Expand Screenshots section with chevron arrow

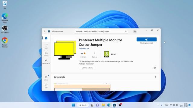click(156, 77)
